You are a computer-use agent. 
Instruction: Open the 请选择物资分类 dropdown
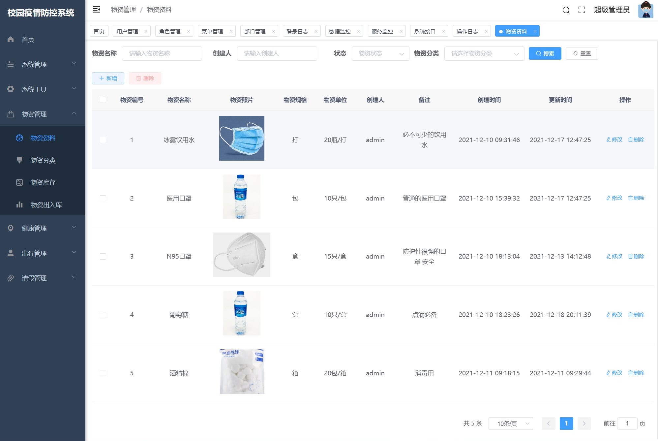click(x=484, y=54)
